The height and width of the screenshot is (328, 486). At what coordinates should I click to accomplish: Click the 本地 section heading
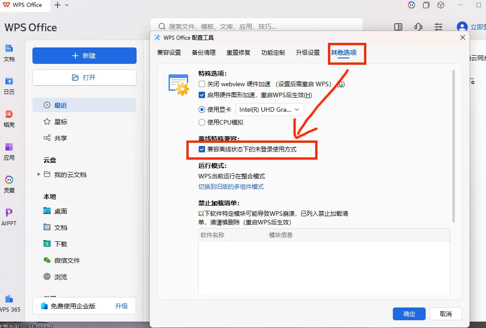click(50, 197)
